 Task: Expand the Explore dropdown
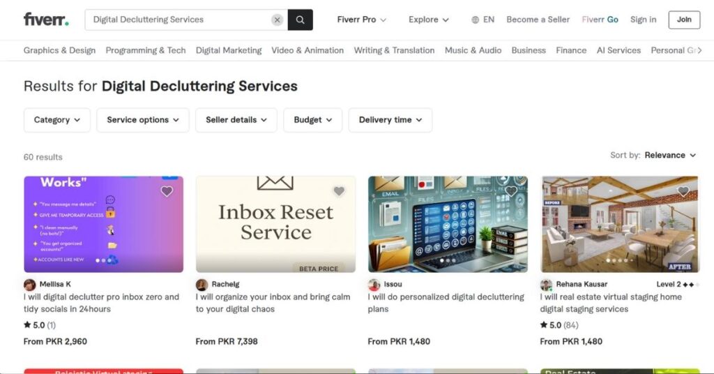[x=429, y=20]
